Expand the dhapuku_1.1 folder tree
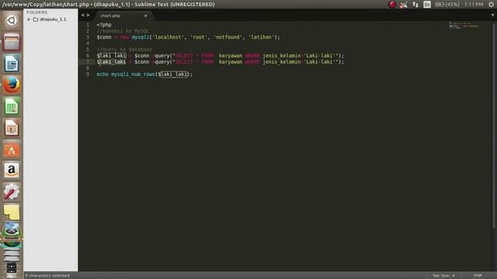Image resolution: width=497 pixels, height=279 pixels. point(29,19)
